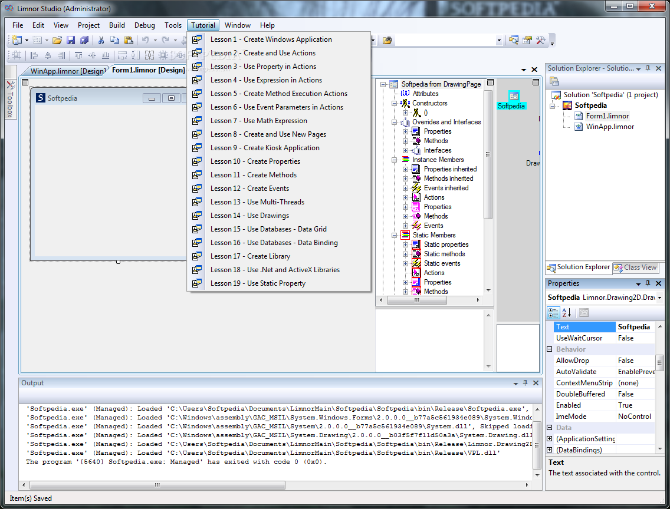Select Events inherited tree item
This screenshot has height=509, width=670.
tap(446, 188)
